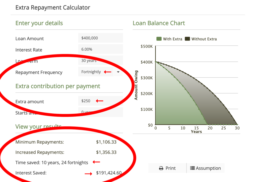Select the Loan Term field showing 30 years
Screen dimensions: 257x182
tap(100, 60)
